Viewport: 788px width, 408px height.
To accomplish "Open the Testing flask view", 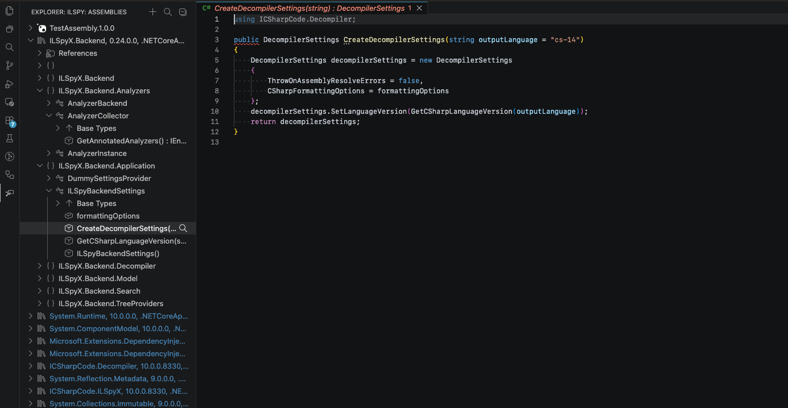I will click(x=9, y=138).
